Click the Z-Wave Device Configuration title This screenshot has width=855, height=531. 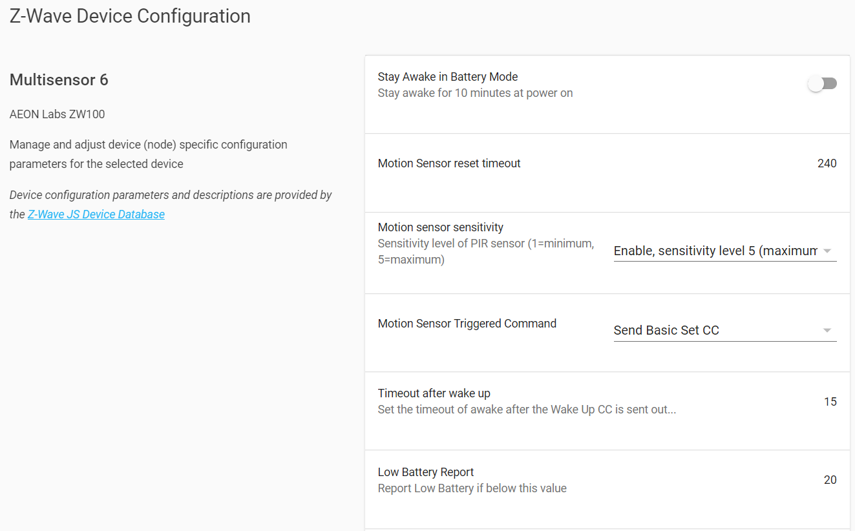(129, 16)
